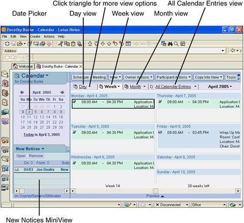Click the binoculars Find icon
Image resolution: width=244 pixels, height=223 pixels.
pyautogui.click(x=170, y=43)
